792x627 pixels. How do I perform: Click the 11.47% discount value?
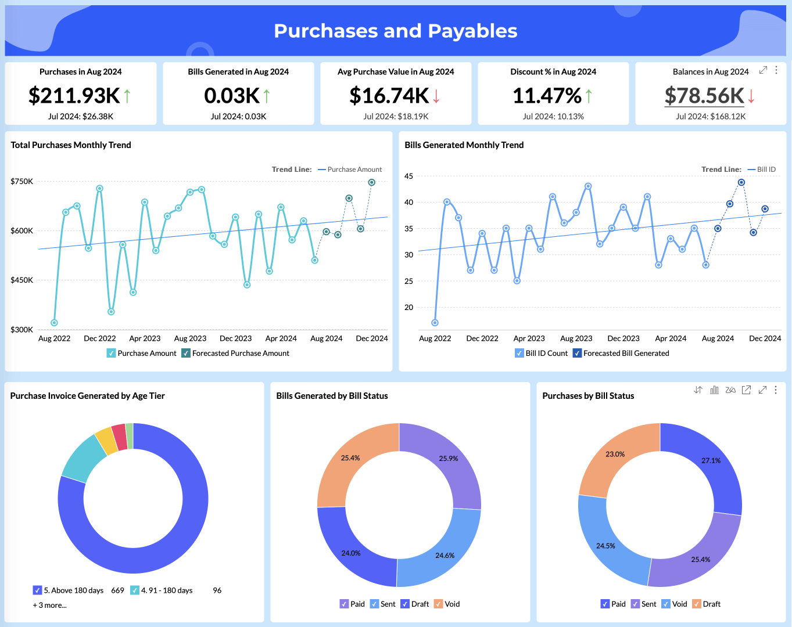pos(547,96)
